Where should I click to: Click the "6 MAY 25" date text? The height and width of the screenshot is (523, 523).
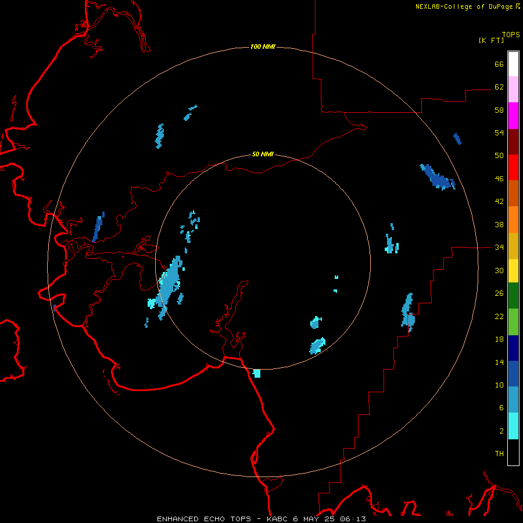pyautogui.click(x=314, y=519)
